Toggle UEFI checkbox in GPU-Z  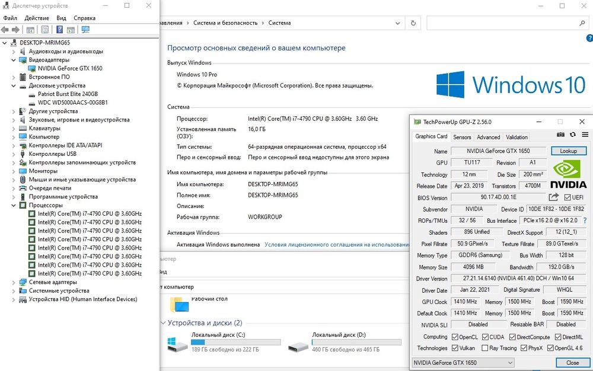[568, 197]
